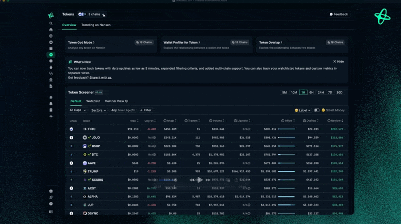The image size is (401, 224).
Task: Expand Token God Mode card chevron
Action: 94,43
